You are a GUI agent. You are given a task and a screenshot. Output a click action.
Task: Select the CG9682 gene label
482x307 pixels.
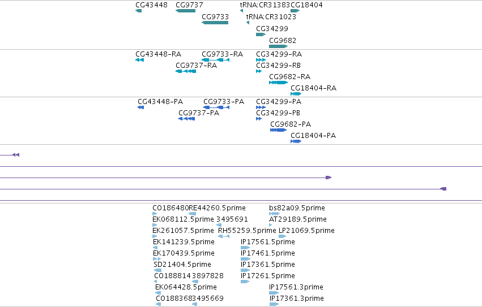click(x=283, y=41)
